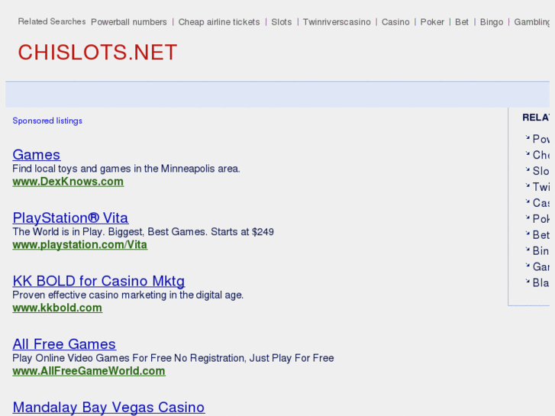555x416 pixels.
Task: Open Bingo in the top related searches
Action: tap(492, 22)
